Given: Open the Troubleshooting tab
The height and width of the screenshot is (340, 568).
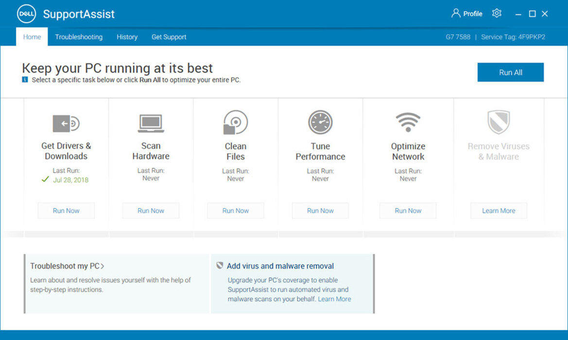Looking at the screenshot, I should click(x=79, y=37).
